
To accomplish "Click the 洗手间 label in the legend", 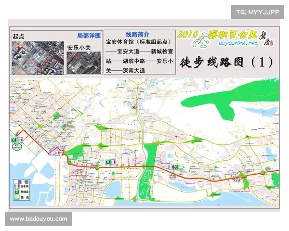I will [x=24, y=186].
